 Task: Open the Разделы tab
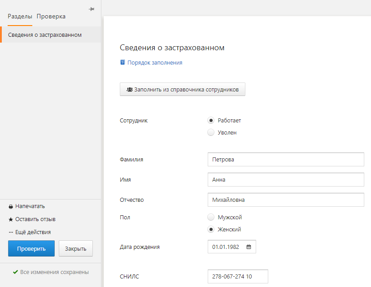click(20, 16)
